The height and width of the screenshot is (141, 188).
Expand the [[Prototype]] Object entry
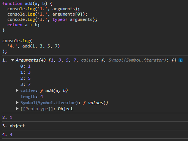pos(17,109)
